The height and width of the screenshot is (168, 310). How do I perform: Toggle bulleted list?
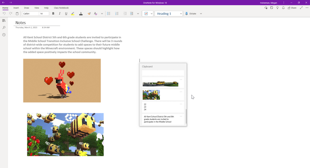pos(109,13)
